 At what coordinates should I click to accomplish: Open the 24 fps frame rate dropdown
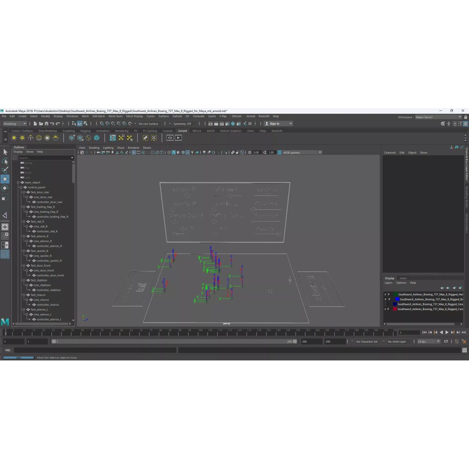point(429,342)
